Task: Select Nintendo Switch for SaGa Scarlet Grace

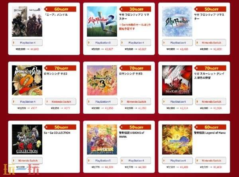Action: point(211,101)
